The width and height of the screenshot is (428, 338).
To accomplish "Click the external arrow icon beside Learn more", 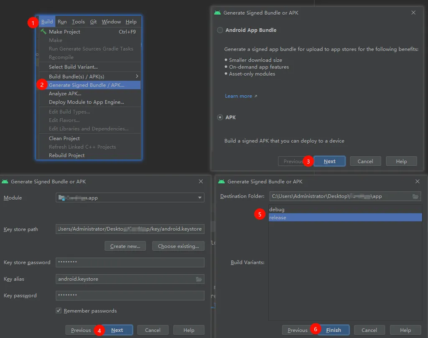I will coord(256,96).
